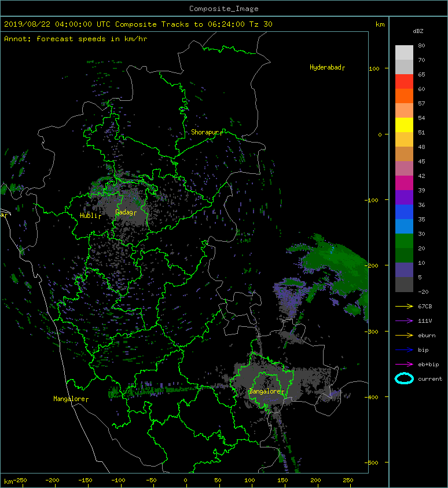Image resolution: width=448 pixels, height=488 pixels.
Task: Click the -250 tick on the bottom axis
Action: coord(20,480)
